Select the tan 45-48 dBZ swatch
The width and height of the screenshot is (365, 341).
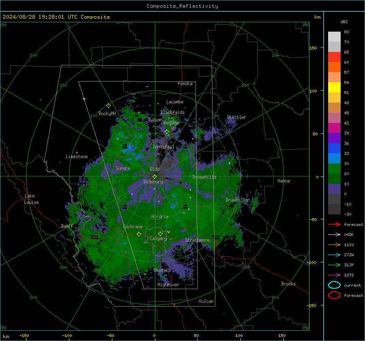point(334,107)
